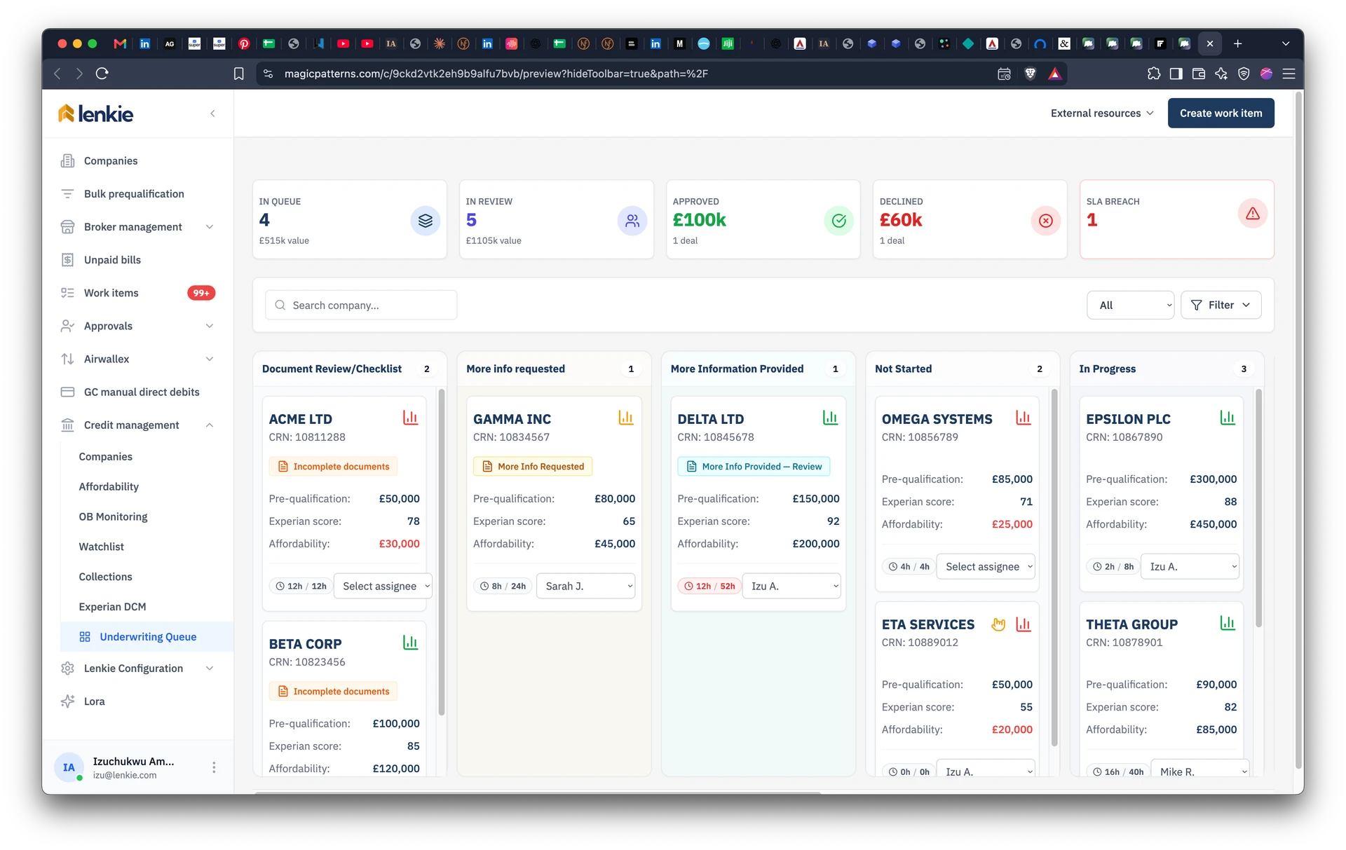Open the chart icon on ACME LTD card
This screenshot has height=850, width=1346.
pyautogui.click(x=410, y=418)
